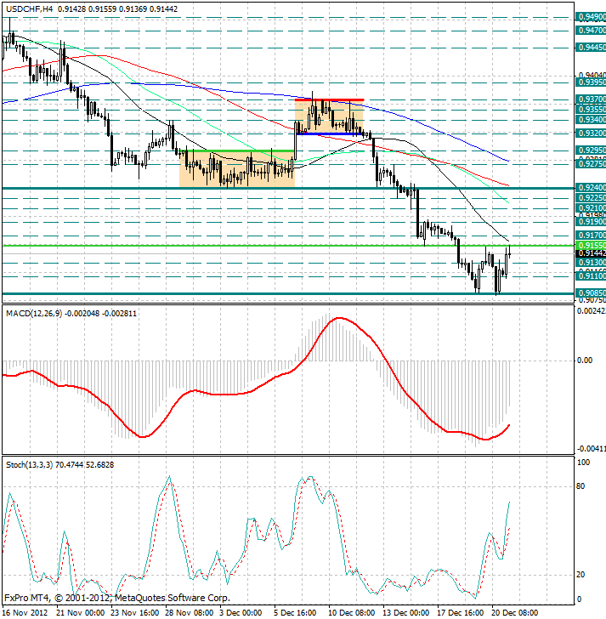606x619 pixels.
Task: Click the 5 Dec 16:00 time label
Action: pyautogui.click(x=295, y=613)
